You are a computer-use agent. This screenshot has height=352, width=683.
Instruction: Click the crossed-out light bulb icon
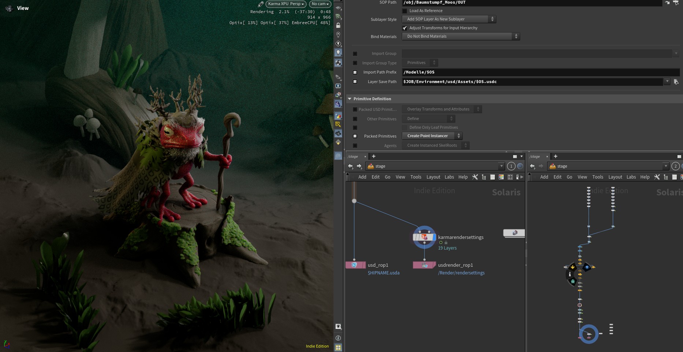(x=338, y=35)
